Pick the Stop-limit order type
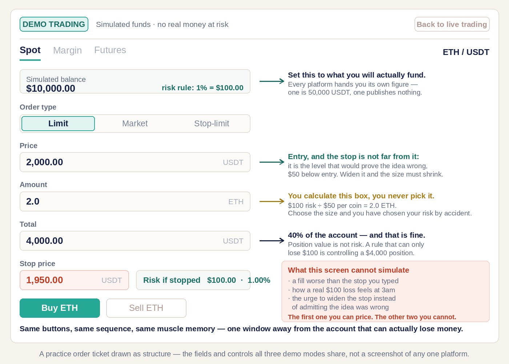Image resolution: width=509 pixels, height=364 pixels. 212,123
